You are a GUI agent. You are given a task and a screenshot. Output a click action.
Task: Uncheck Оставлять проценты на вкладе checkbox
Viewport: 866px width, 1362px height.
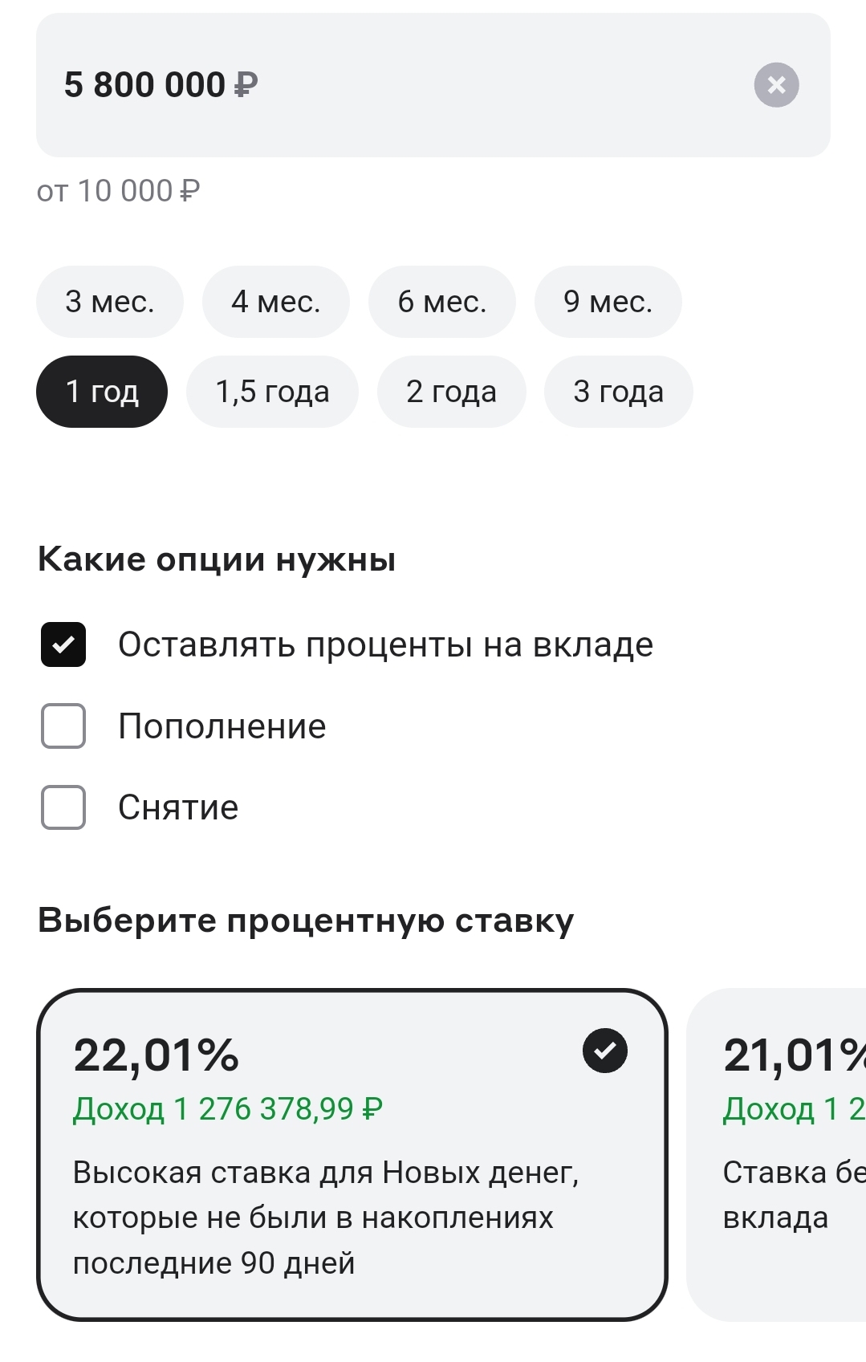[x=63, y=644]
